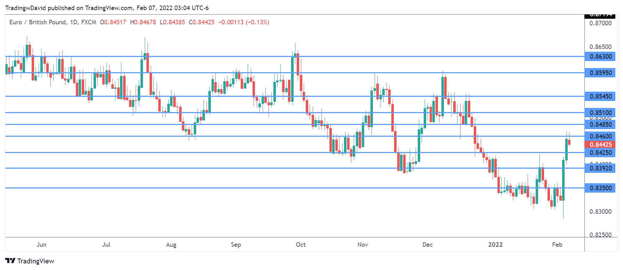Click the Feb label on time axis
Image resolution: width=623 pixels, height=270 pixels.
[x=557, y=245]
